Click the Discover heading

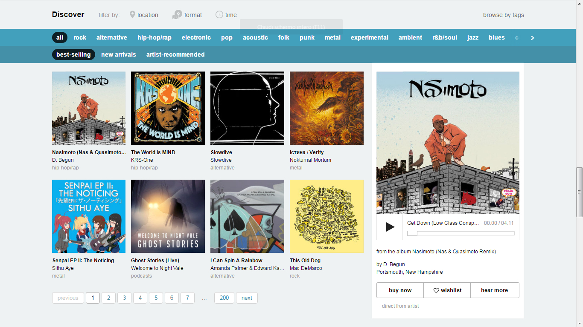(x=68, y=14)
